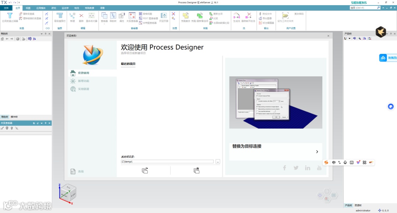397x213 pixels.
Task: Open the 文件 menu
Action: coord(6,8)
